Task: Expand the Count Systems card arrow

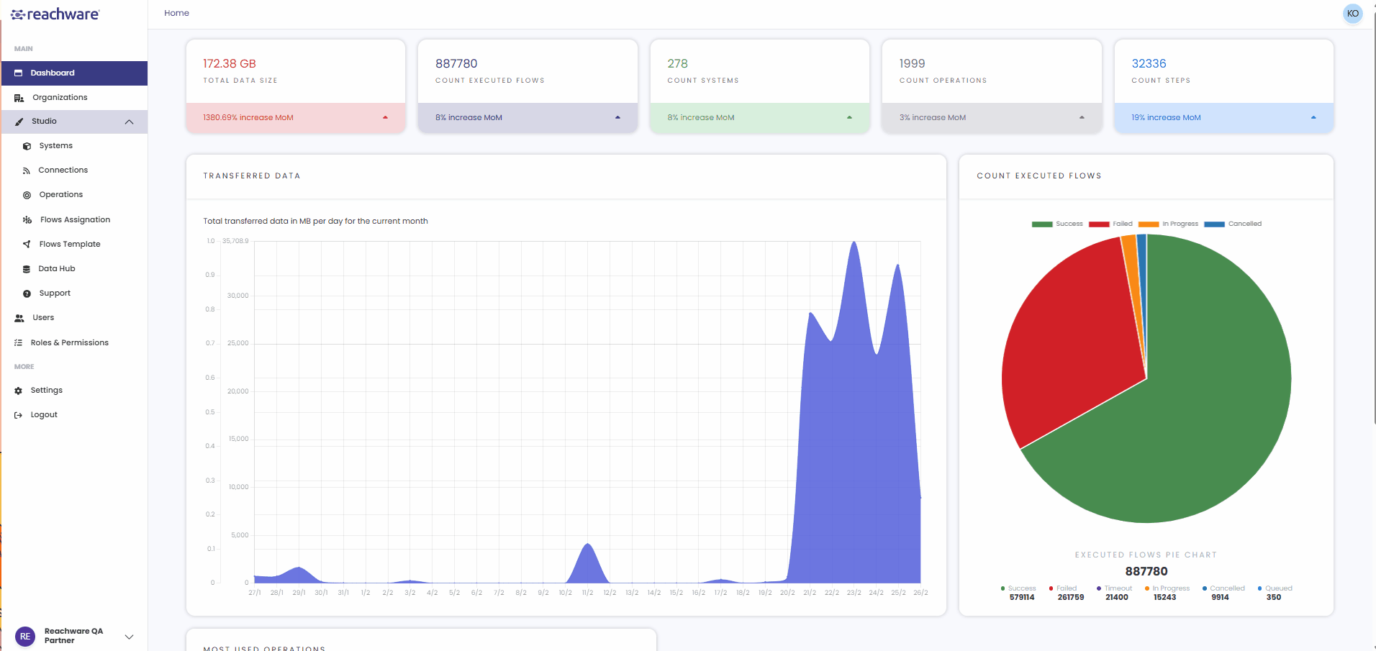Action: pos(850,117)
